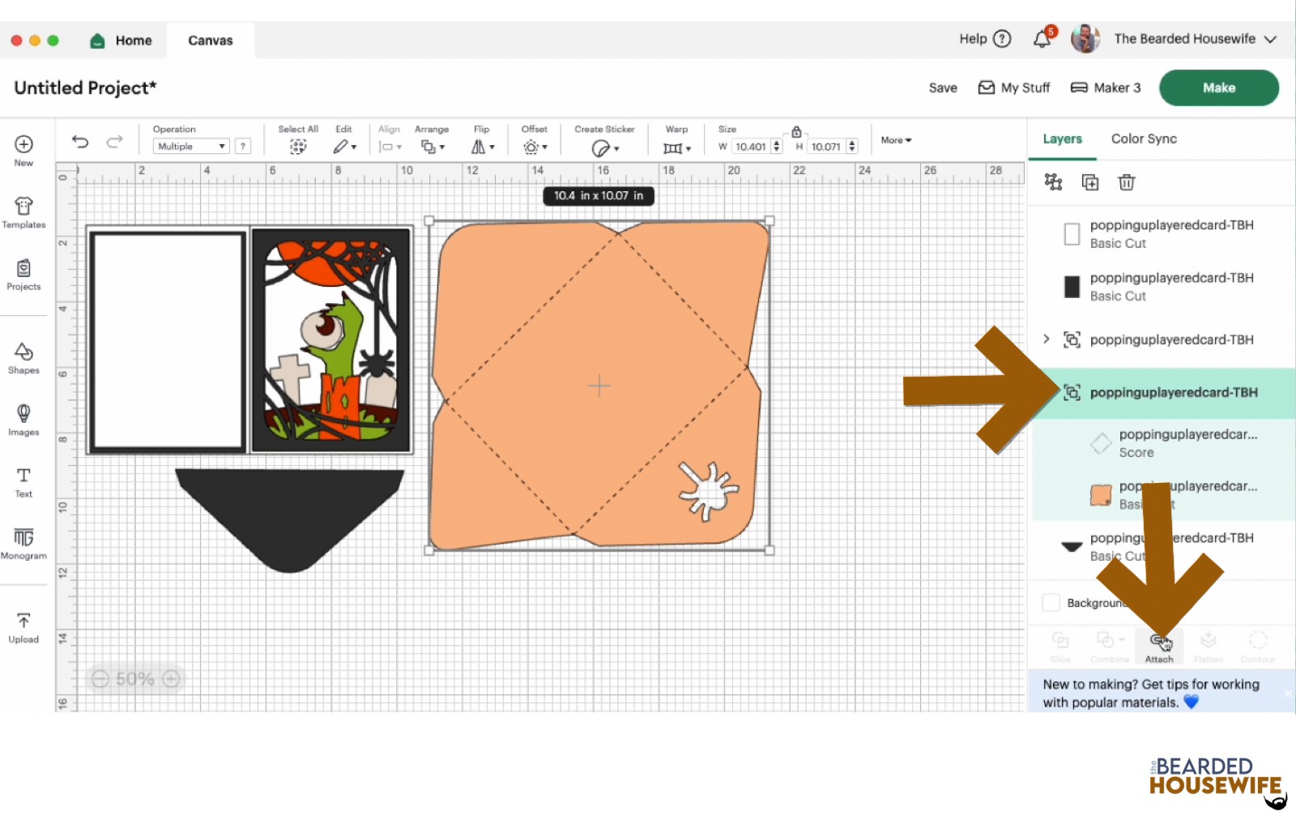The width and height of the screenshot is (1296, 824).
Task: Delete the selected layer with the trash icon
Action: tap(1126, 182)
